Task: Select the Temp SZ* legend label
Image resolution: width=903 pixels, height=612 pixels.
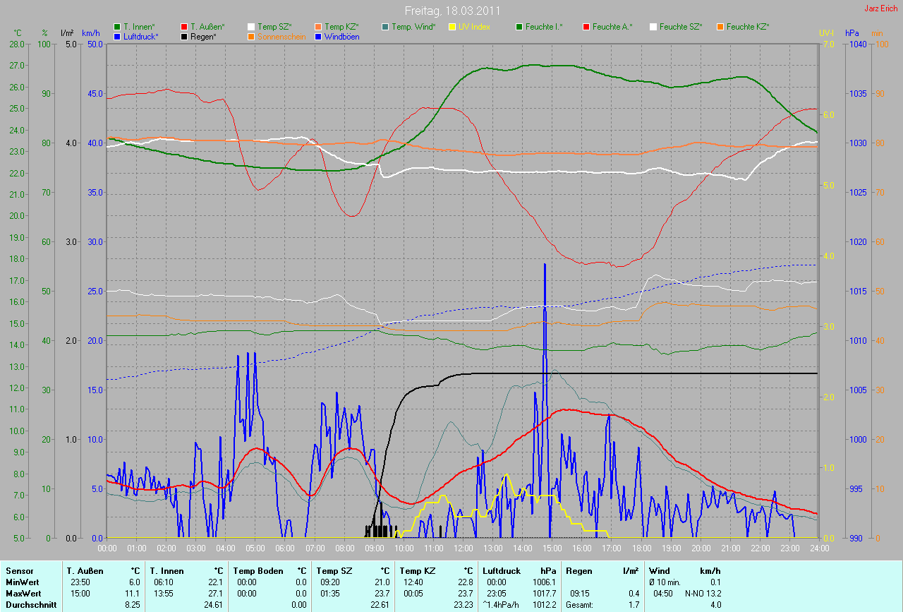Action: 274,27
